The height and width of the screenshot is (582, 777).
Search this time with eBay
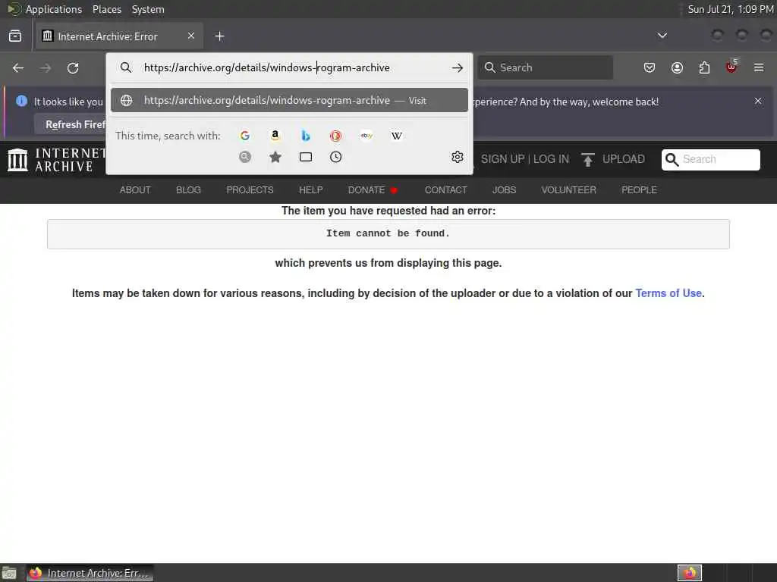pos(366,136)
